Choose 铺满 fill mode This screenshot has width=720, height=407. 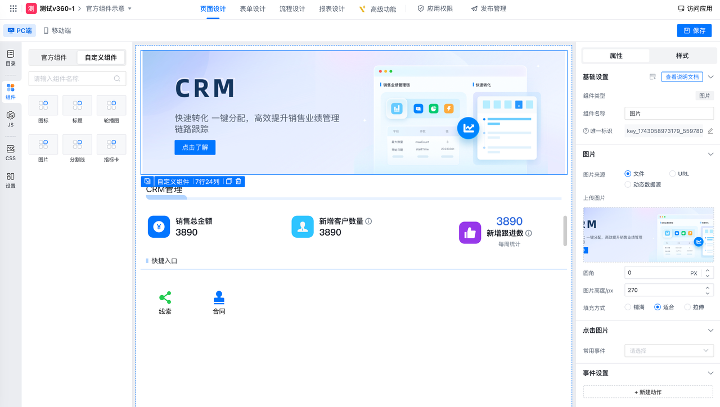coord(628,307)
